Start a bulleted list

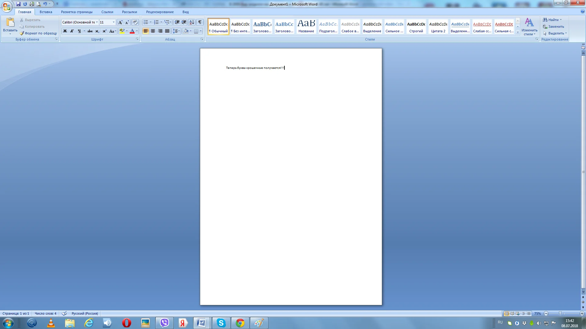pyautogui.click(x=146, y=22)
